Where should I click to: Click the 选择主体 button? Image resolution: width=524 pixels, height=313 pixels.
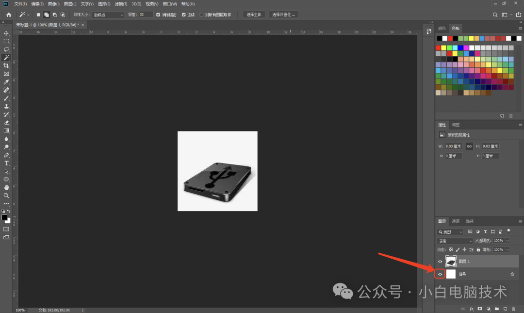(x=254, y=15)
